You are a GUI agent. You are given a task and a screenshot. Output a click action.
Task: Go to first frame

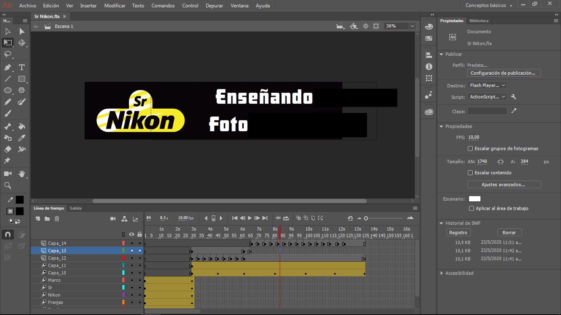click(235, 218)
